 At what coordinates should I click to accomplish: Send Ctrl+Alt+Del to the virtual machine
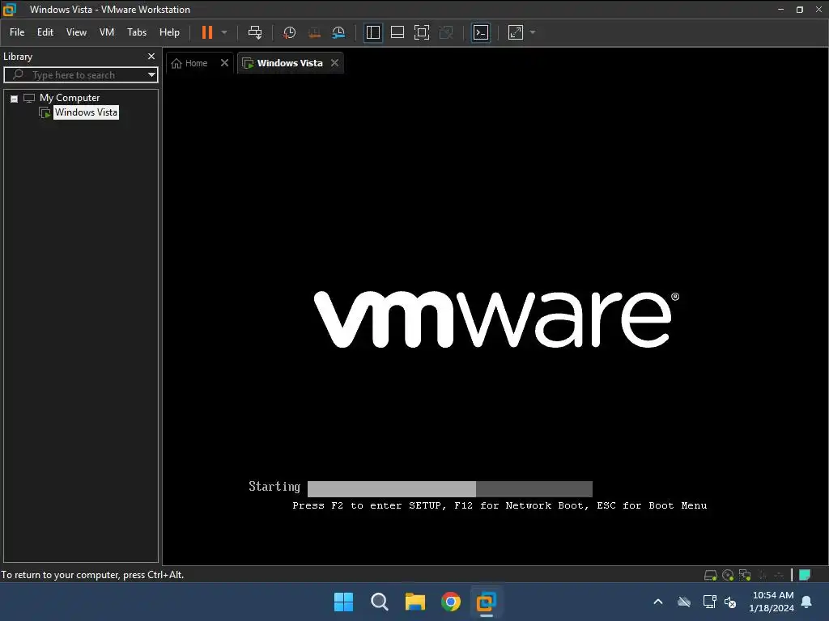point(255,32)
